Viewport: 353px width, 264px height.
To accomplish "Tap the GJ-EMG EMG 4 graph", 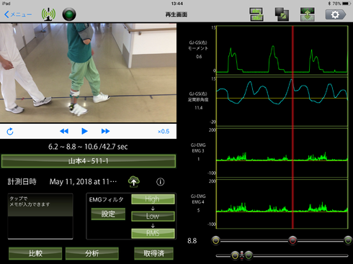I will tap(282, 204).
